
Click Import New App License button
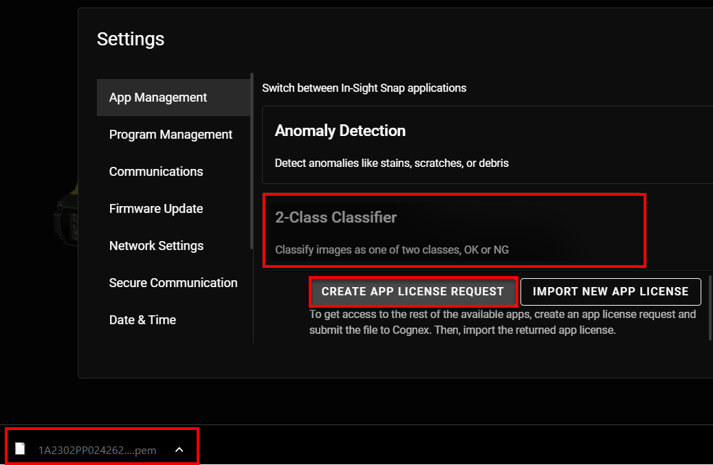(611, 291)
